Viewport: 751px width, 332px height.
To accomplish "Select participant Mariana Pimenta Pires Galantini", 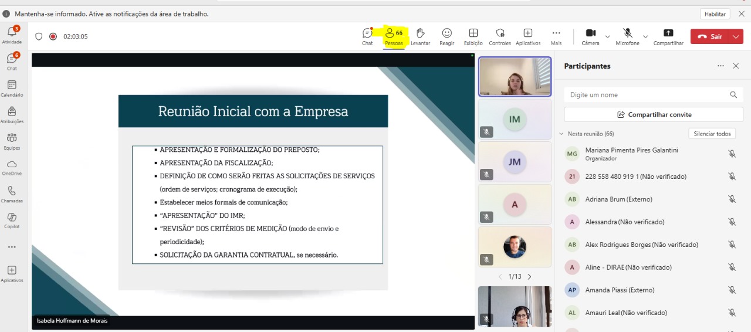I will coord(651,154).
